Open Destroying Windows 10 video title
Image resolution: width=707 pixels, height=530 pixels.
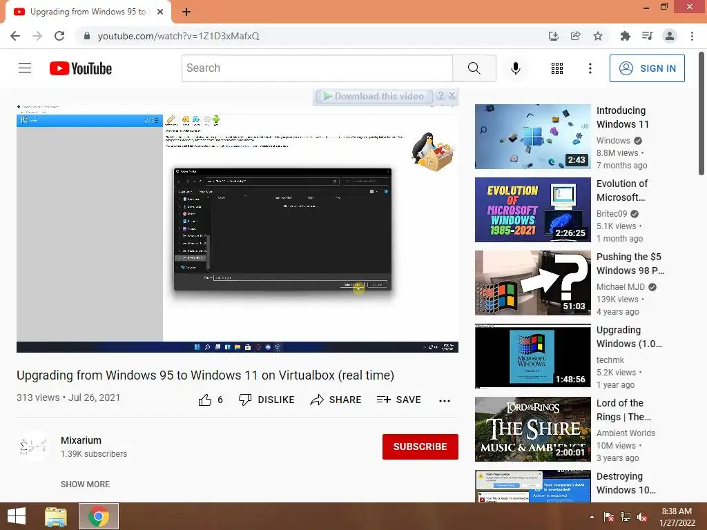tap(626, 483)
